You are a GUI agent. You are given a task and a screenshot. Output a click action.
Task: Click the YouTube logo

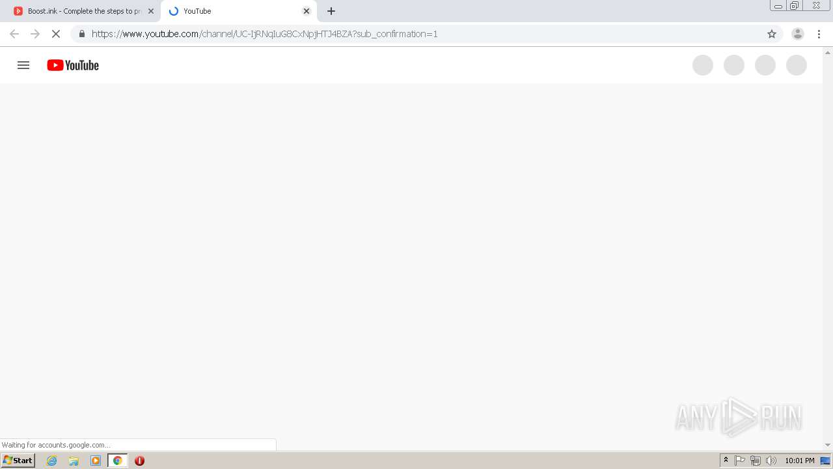[x=73, y=65]
